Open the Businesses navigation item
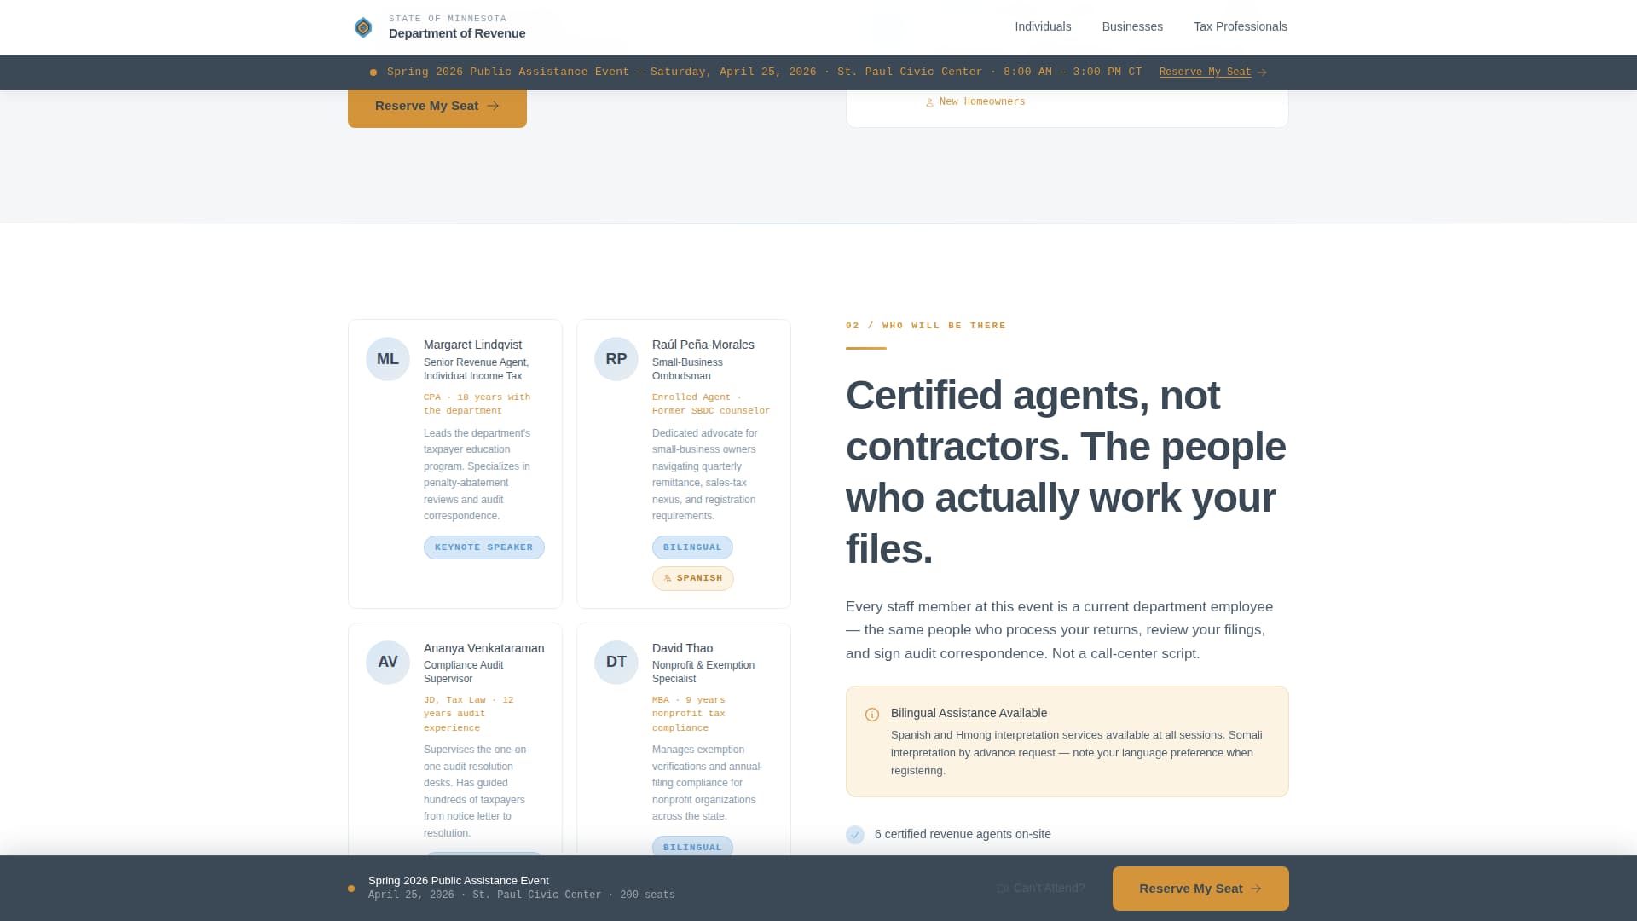 1132,26
